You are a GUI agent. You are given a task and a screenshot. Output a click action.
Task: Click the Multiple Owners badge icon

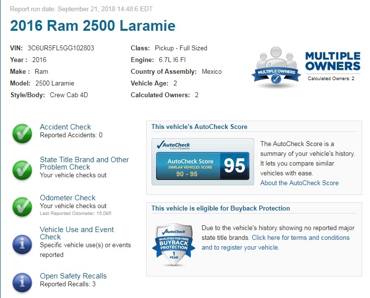pos(276,67)
